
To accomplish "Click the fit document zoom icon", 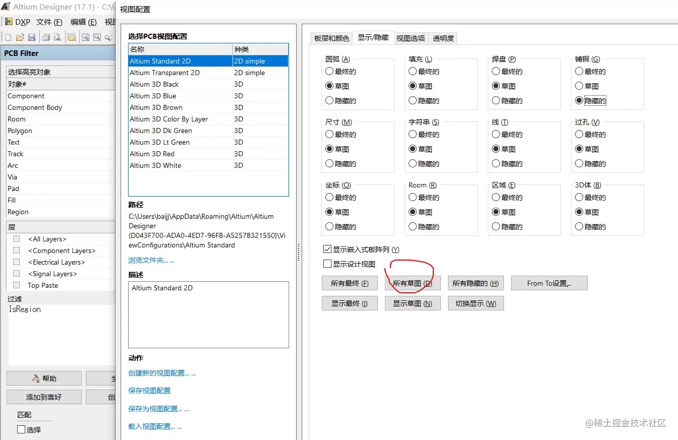I will click(x=86, y=37).
